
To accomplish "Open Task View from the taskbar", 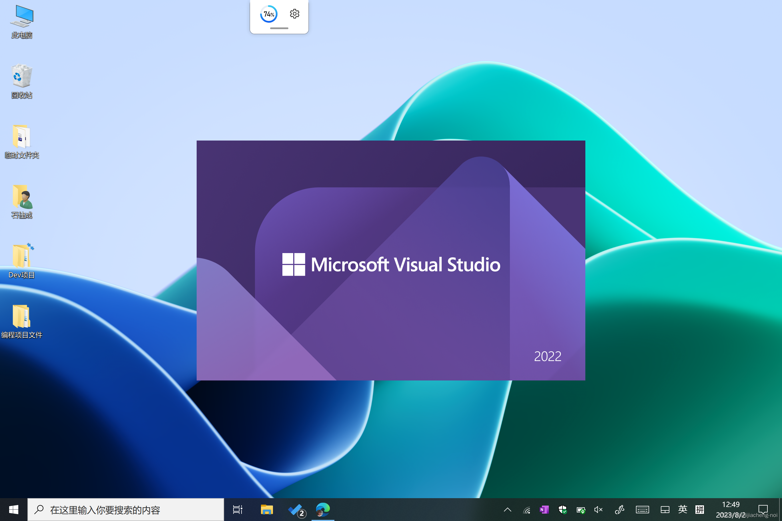I will [x=238, y=509].
